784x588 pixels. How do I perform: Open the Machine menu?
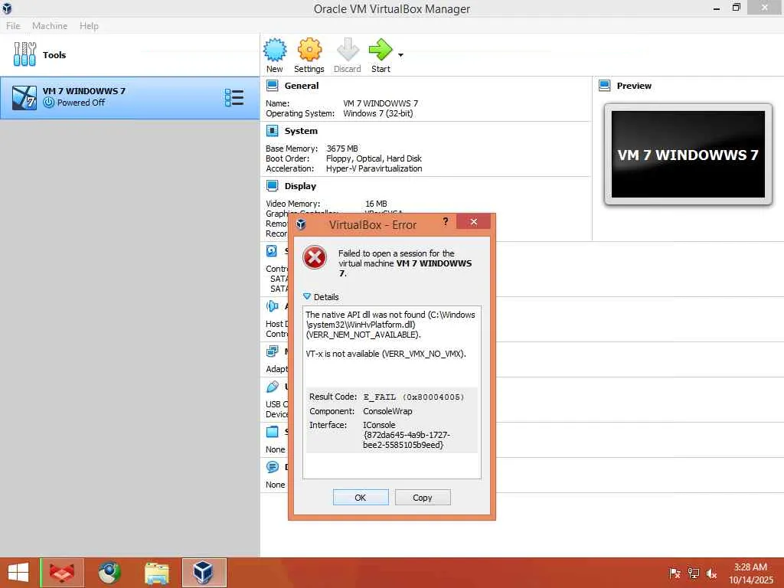coord(50,25)
